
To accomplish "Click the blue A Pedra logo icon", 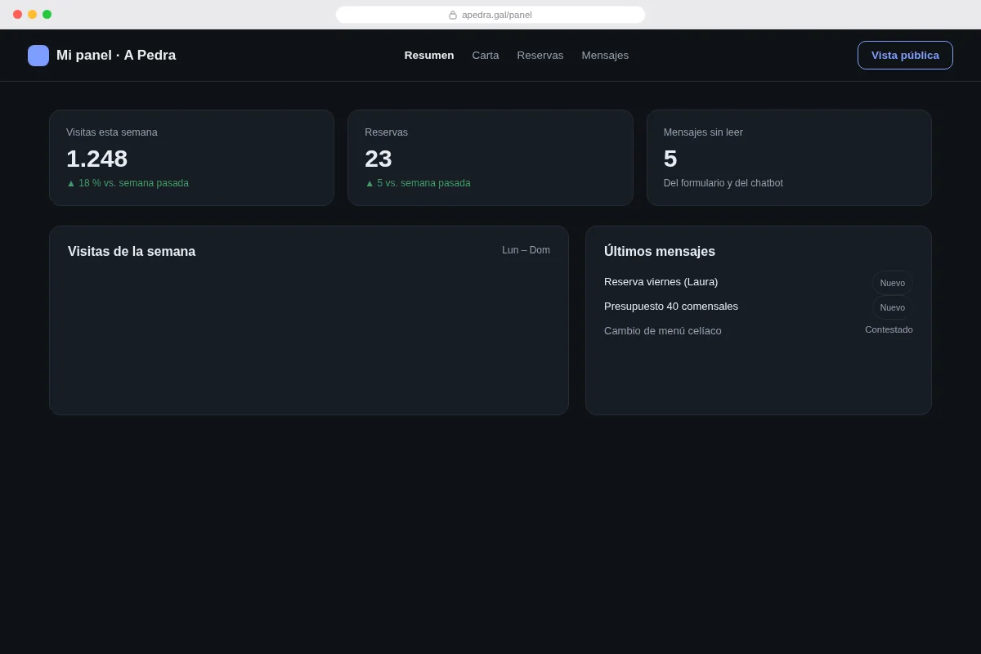I will (38, 56).
